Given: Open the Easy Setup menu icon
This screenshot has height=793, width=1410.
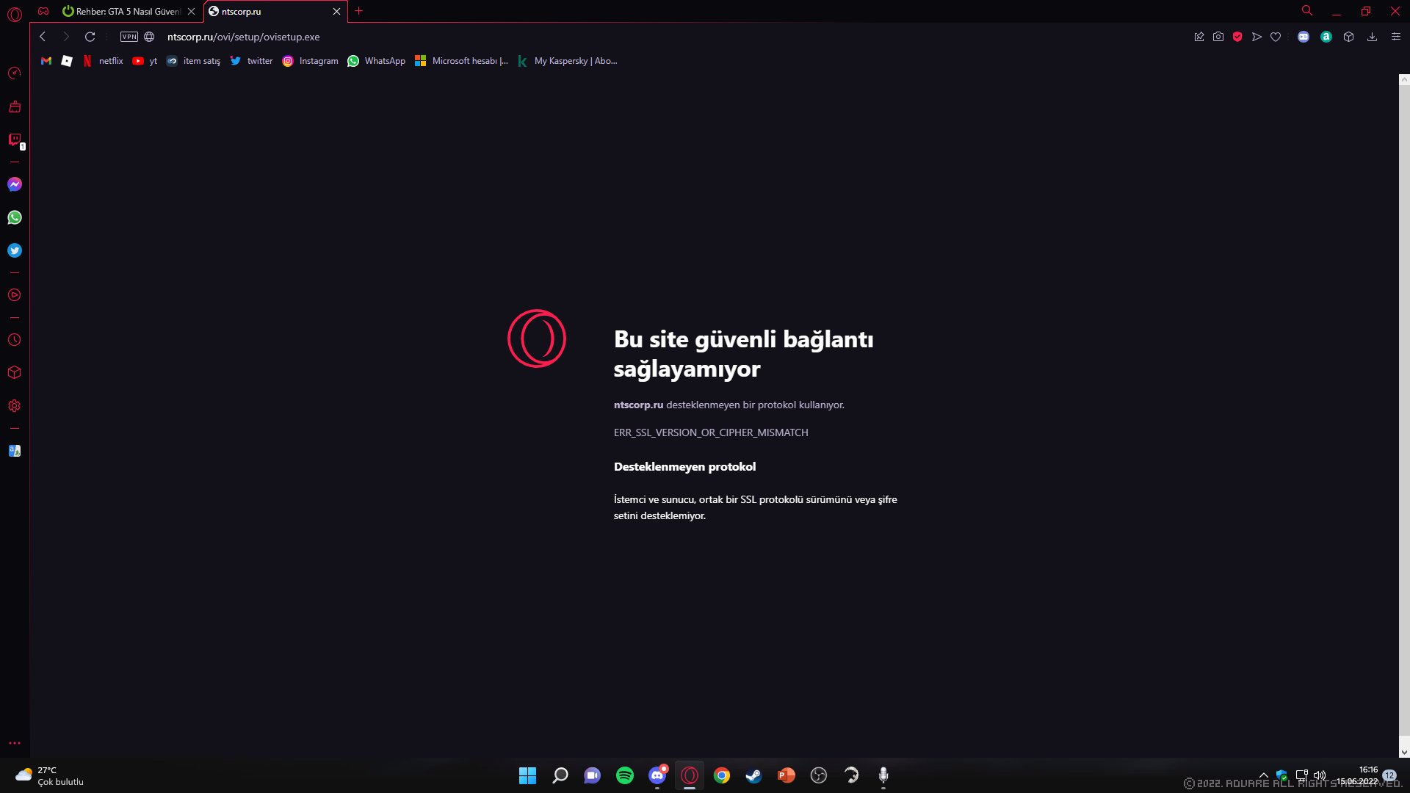Looking at the screenshot, I should pos(1396,37).
